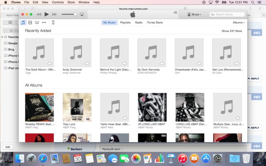Open the Store menu
This screenshot has width=266, height=166.
[x=71, y=2]
